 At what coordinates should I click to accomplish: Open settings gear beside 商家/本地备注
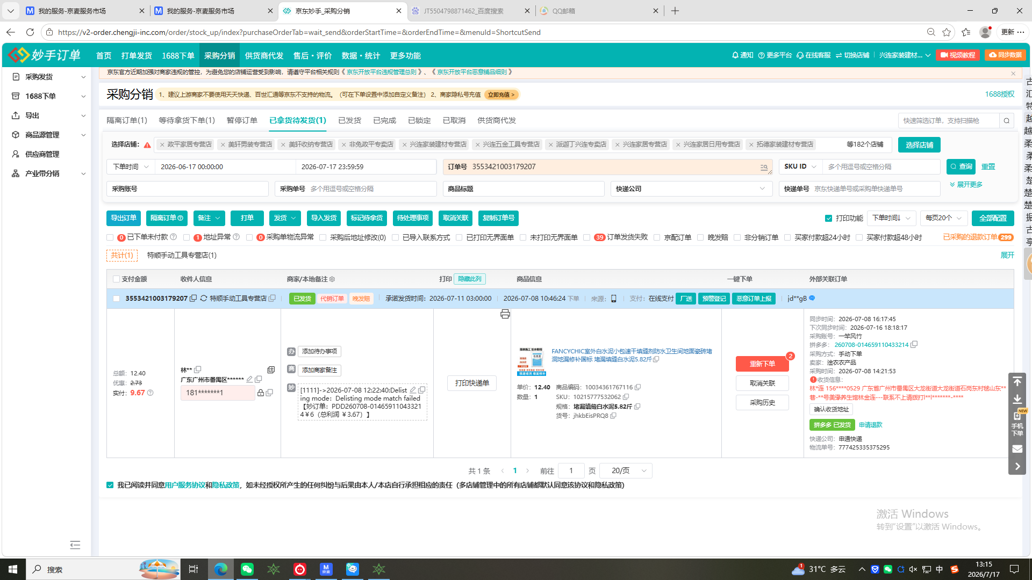click(332, 279)
